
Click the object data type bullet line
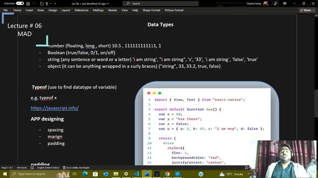pyautogui.click(x=134, y=66)
